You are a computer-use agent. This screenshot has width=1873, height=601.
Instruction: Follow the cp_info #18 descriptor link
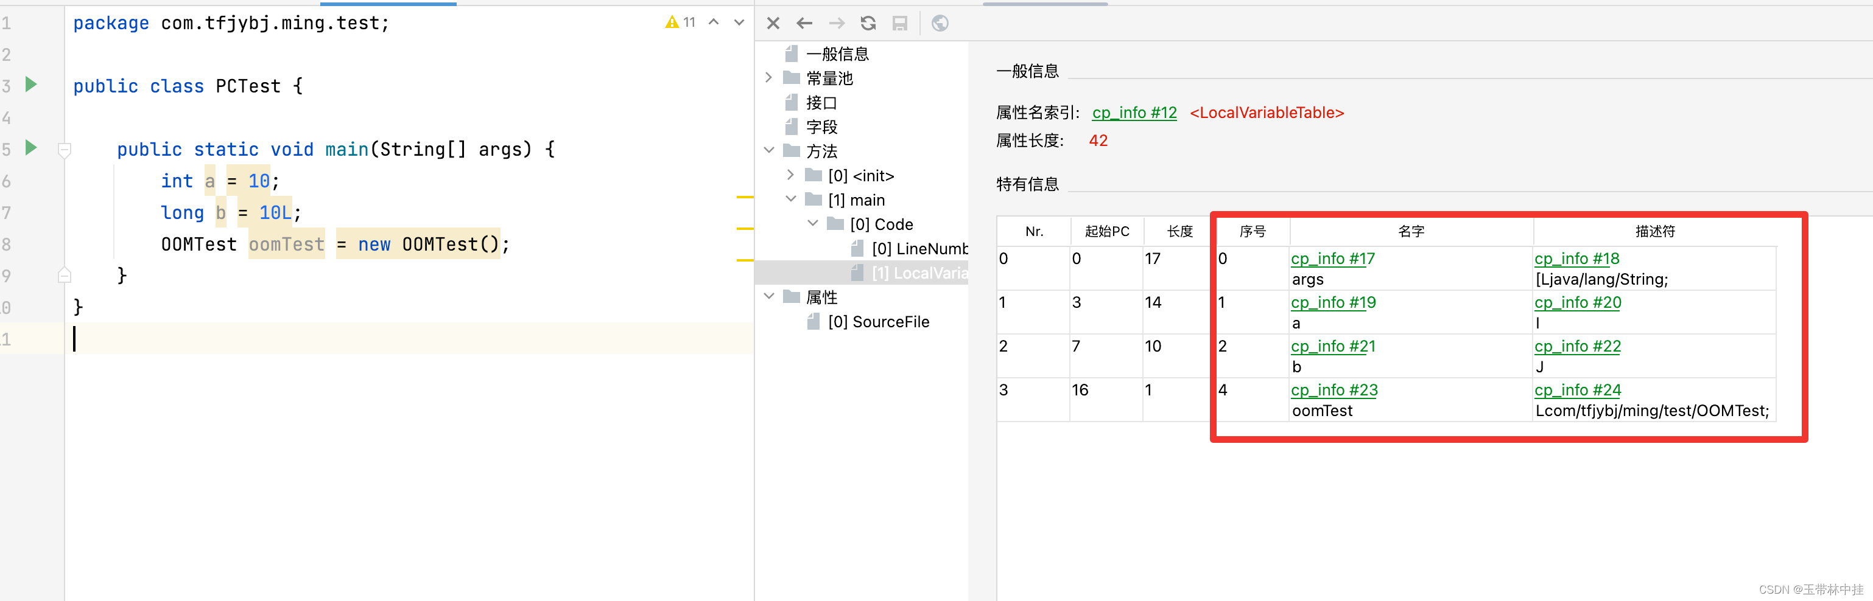[x=1577, y=259]
